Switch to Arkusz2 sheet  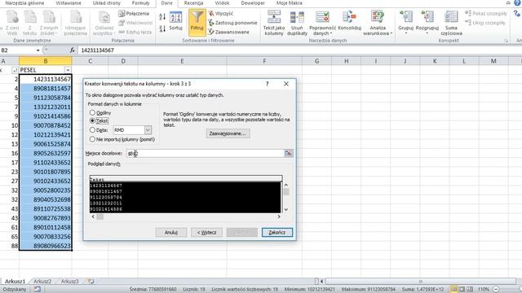point(42,281)
